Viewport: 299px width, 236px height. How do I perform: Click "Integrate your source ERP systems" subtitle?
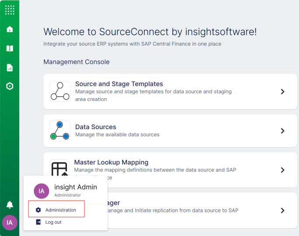click(132, 44)
